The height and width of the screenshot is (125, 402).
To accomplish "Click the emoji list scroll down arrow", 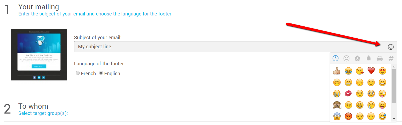I will pos(394,118).
